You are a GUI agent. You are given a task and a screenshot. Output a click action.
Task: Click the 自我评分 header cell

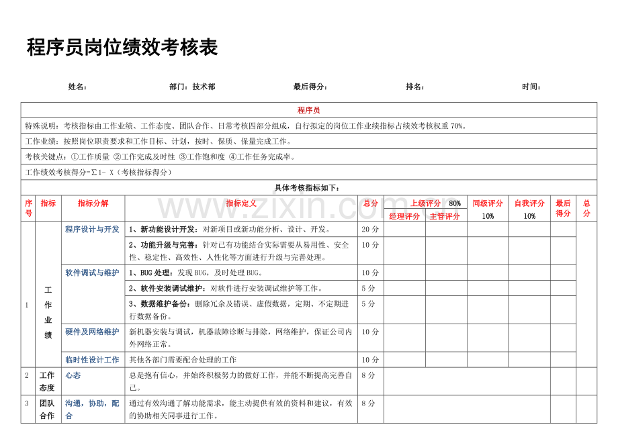coord(529,208)
